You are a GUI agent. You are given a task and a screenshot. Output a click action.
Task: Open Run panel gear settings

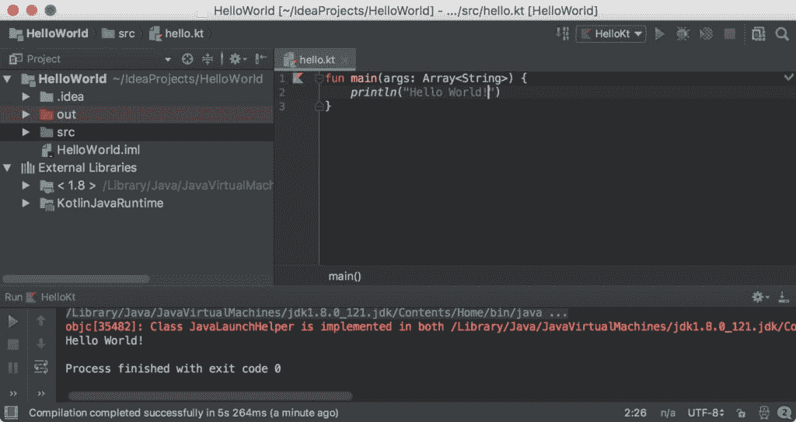[x=760, y=297]
